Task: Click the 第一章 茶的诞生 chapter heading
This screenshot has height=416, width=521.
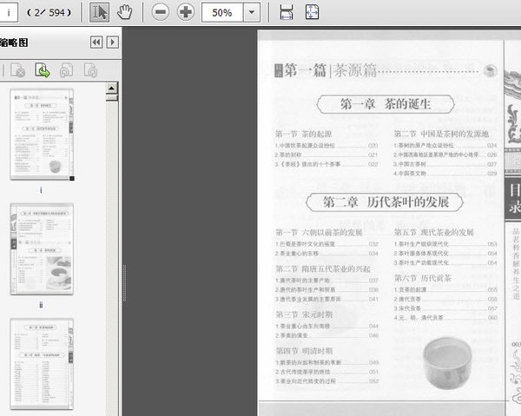Action: point(386,103)
